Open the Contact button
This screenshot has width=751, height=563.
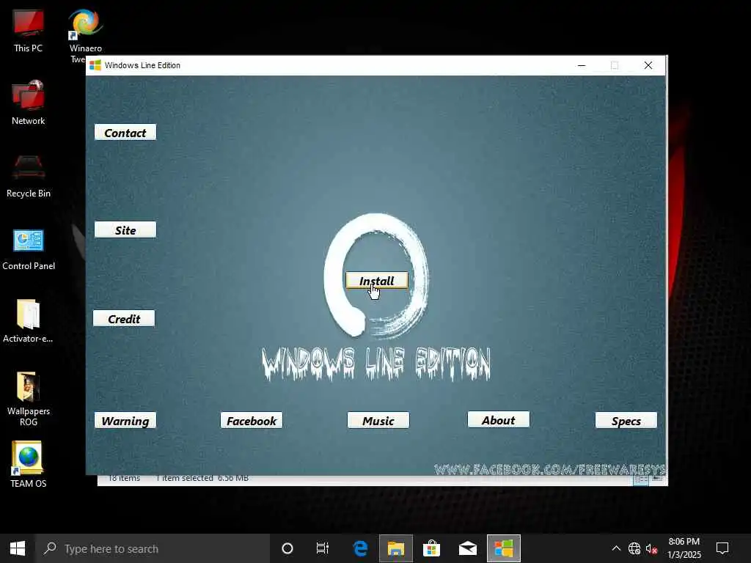[125, 133]
